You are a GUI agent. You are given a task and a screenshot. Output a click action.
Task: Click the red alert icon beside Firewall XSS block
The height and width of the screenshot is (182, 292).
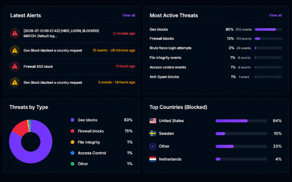pos(15,66)
